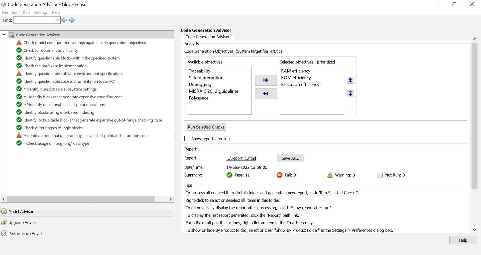Move selected objective down in priority
This screenshot has height=255, width=481.
coord(350,94)
